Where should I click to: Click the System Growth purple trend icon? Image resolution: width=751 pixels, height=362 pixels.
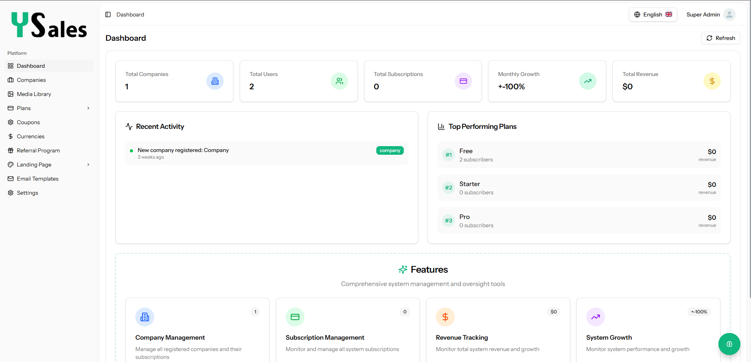pyautogui.click(x=595, y=317)
